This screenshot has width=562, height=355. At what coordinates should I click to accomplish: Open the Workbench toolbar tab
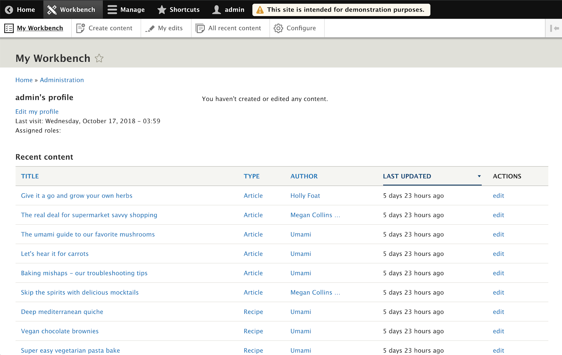coord(73,9)
